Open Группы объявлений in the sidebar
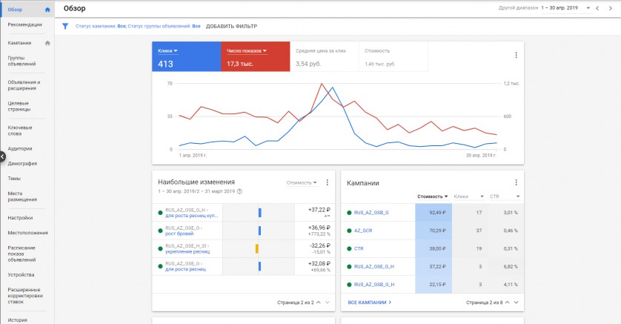621x324 pixels. (21, 61)
